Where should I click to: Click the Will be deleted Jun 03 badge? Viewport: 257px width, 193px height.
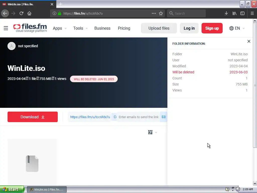point(94,79)
